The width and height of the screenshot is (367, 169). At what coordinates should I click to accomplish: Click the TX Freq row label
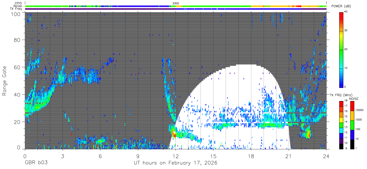[16, 9]
